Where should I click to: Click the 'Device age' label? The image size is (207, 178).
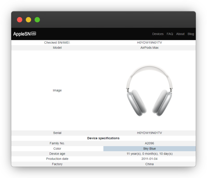point(57,154)
